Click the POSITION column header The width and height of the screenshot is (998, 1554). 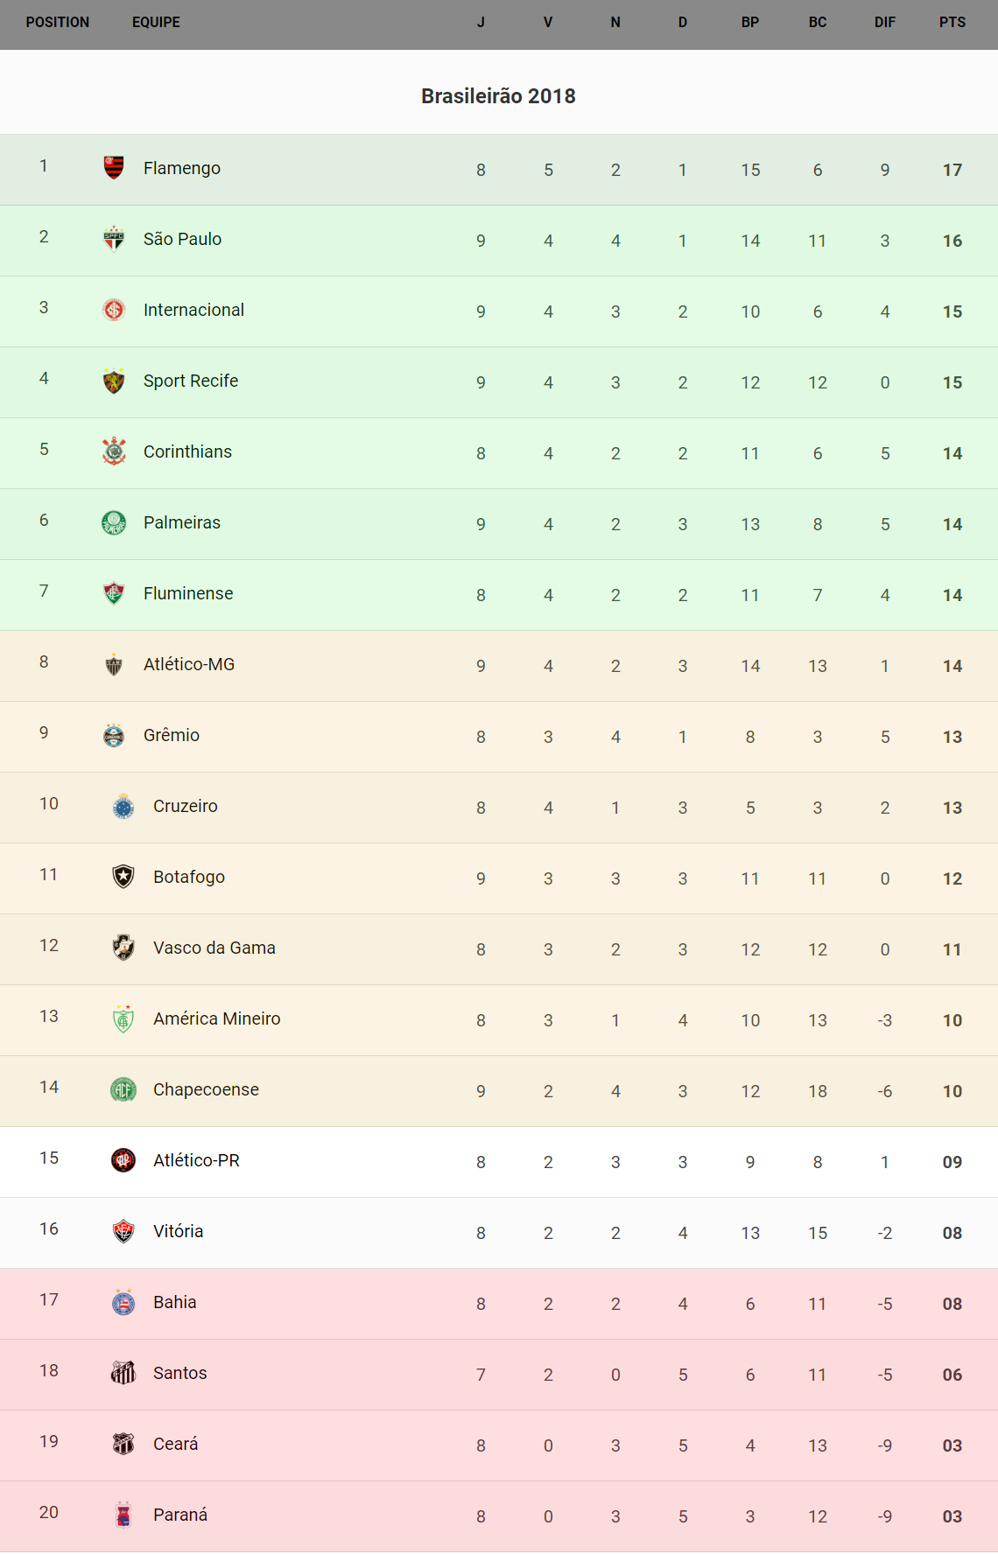click(x=58, y=22)
